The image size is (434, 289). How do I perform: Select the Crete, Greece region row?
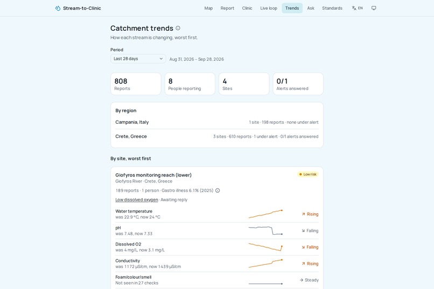[216, 136]
